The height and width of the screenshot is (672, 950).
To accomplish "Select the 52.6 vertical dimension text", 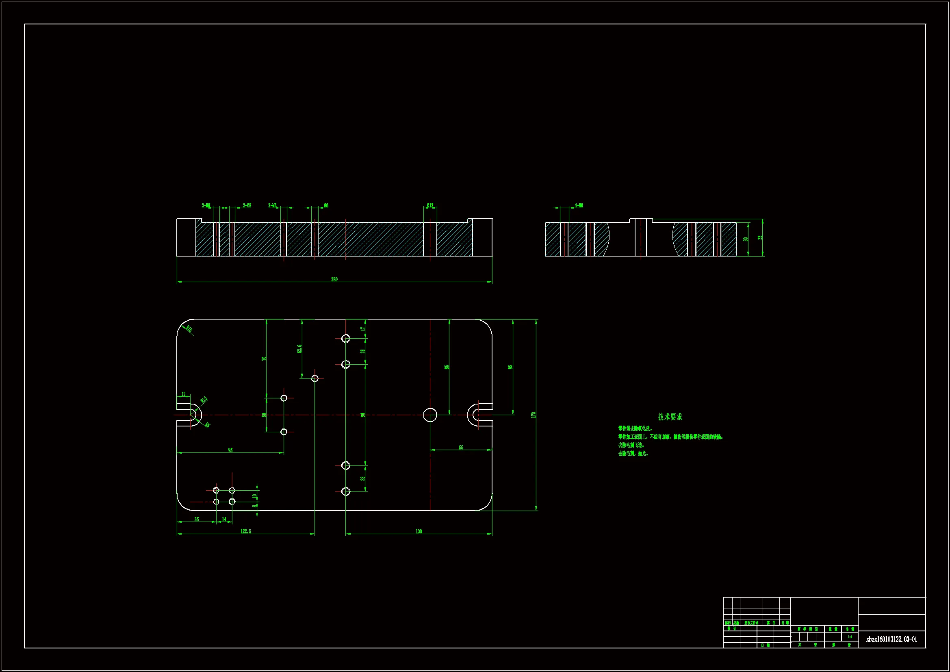I will click(x=299, y=349).
